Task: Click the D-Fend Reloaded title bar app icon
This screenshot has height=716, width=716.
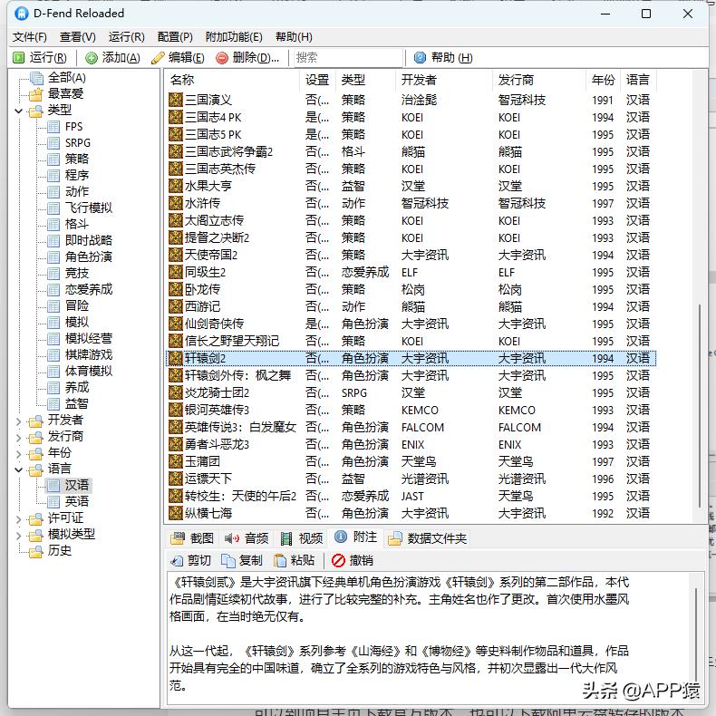Action: click(21, 14)
